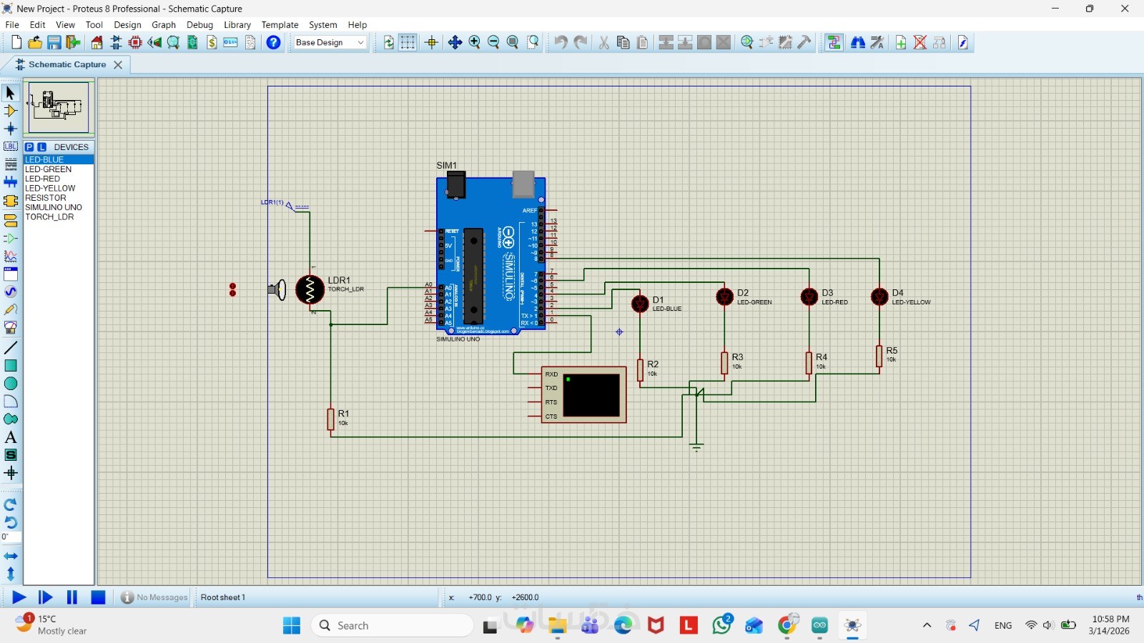This screenshot has height=643, width=1144.
Task: Select the 2D text tool
Action: (10, 437)
